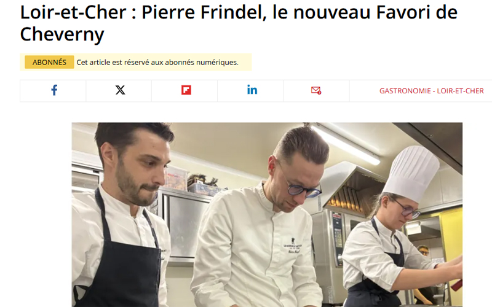Send the article by email
Image resolution: width=492 pixels, height=307 pixels.
pyautogui.click(x=316, y=91)
